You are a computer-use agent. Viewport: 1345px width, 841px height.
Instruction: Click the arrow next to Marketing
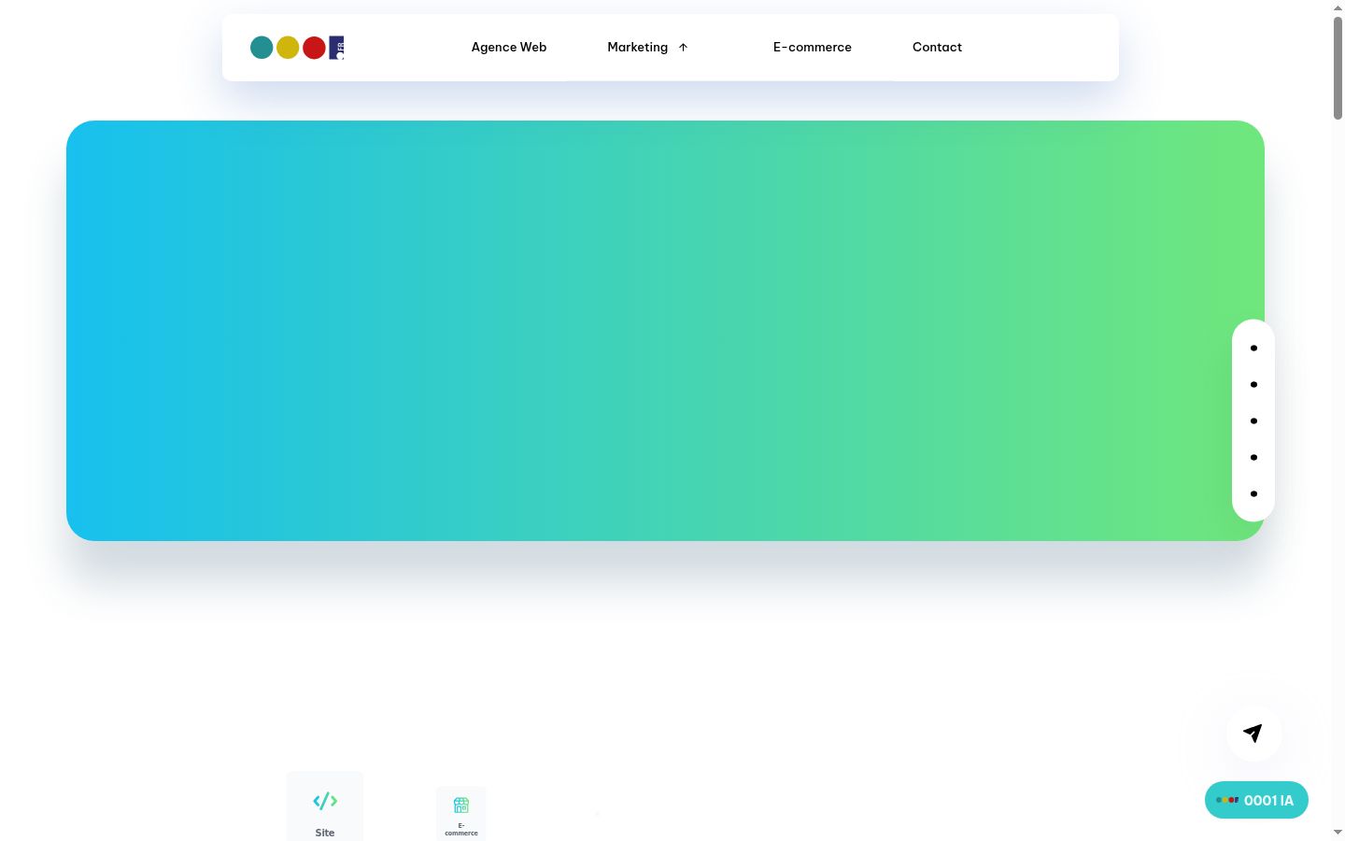tap(683, 48)
